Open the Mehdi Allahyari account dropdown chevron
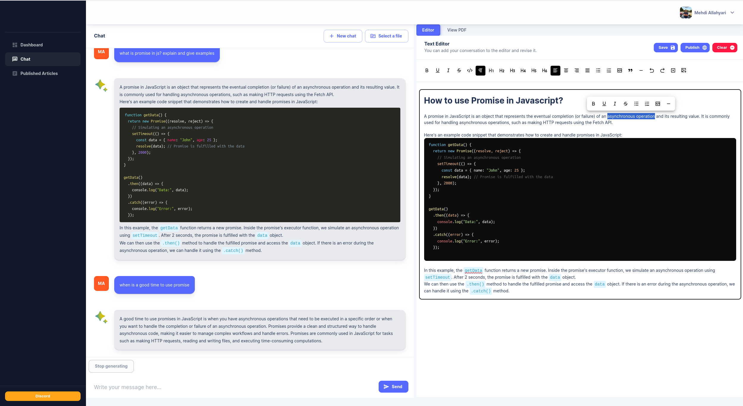 (x=732, y=13)
